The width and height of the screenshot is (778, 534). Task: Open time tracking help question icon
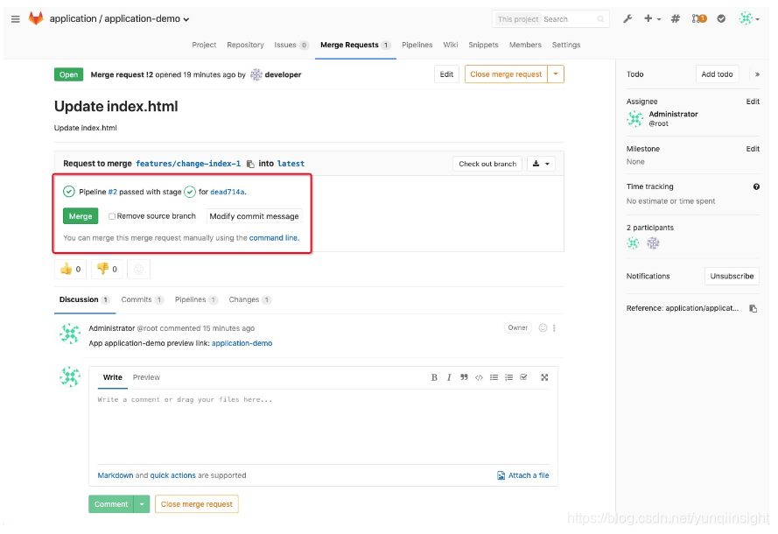tap(756, 186)
